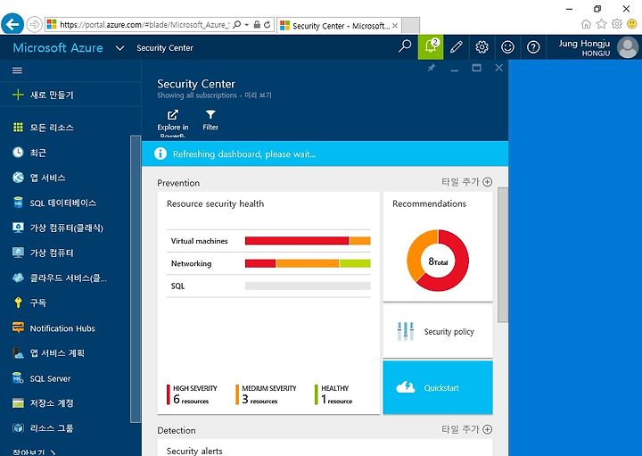Click the sidebar vertical scrollbar
The height and width of the screenshot is (456, 642).
136,279
